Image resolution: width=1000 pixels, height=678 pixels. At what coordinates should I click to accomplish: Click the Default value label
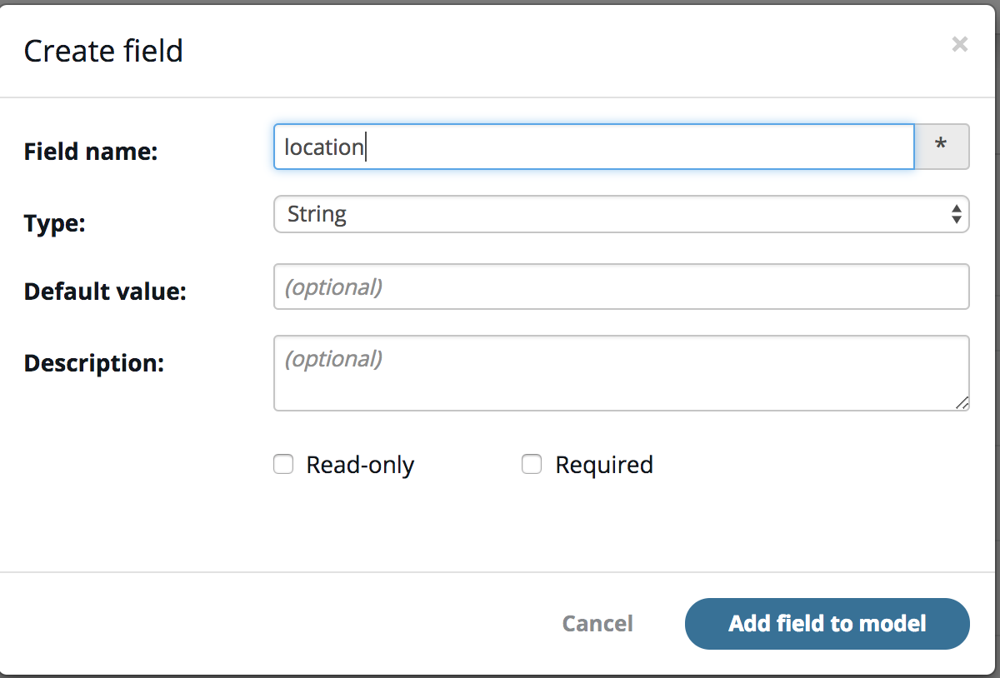[x=105, y=292]
